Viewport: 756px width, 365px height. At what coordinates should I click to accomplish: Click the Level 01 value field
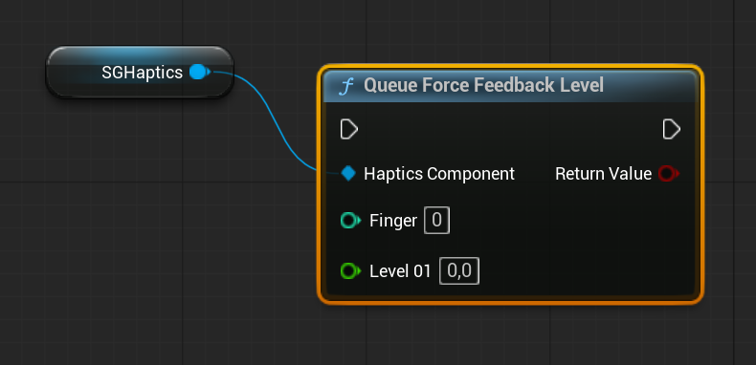click(x=459, y=271)
